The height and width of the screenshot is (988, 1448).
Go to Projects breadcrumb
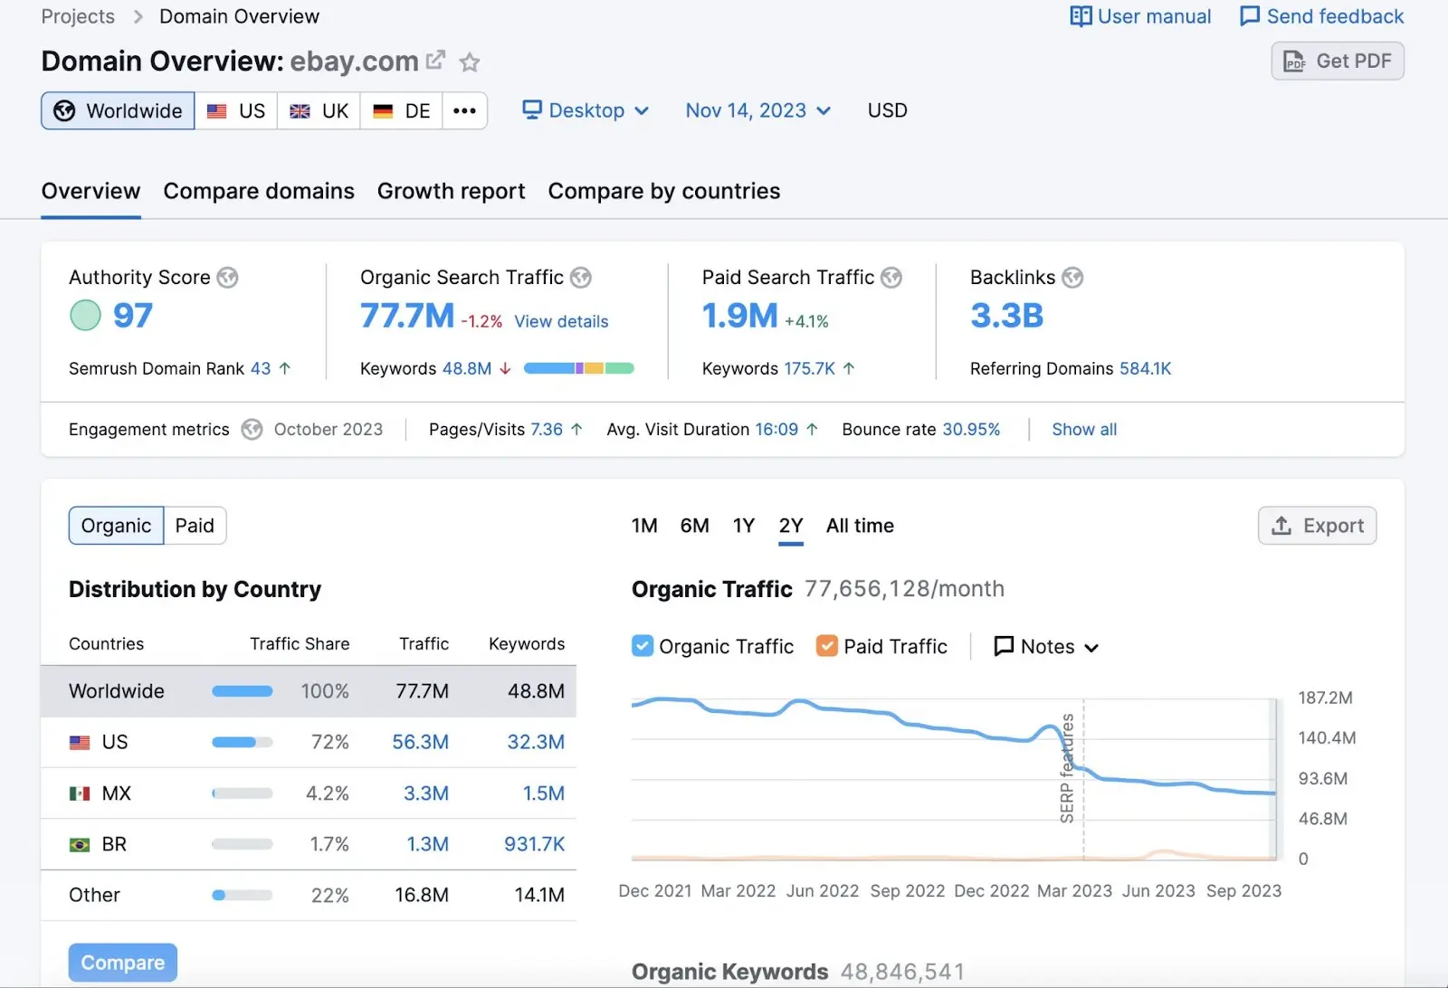(78, 16)
